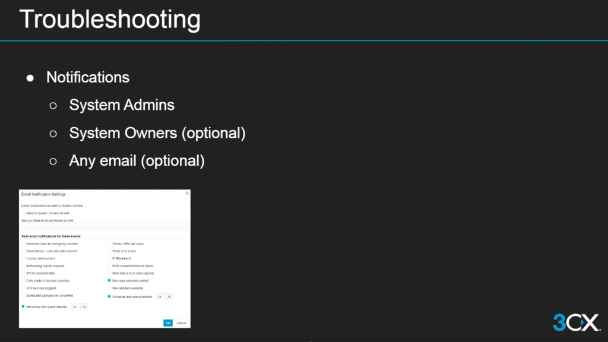608x342 pixels.
Task: Toggle Trunk failover / Max sim calls reached
Action: tap(24, 251)
